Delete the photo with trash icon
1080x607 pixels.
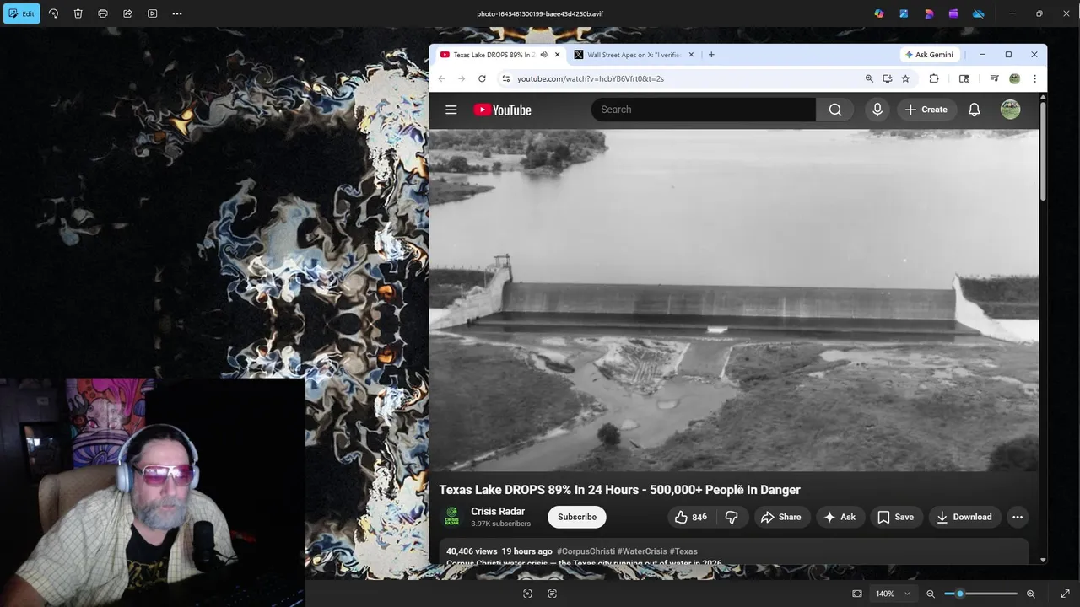[x=78, y=13]
